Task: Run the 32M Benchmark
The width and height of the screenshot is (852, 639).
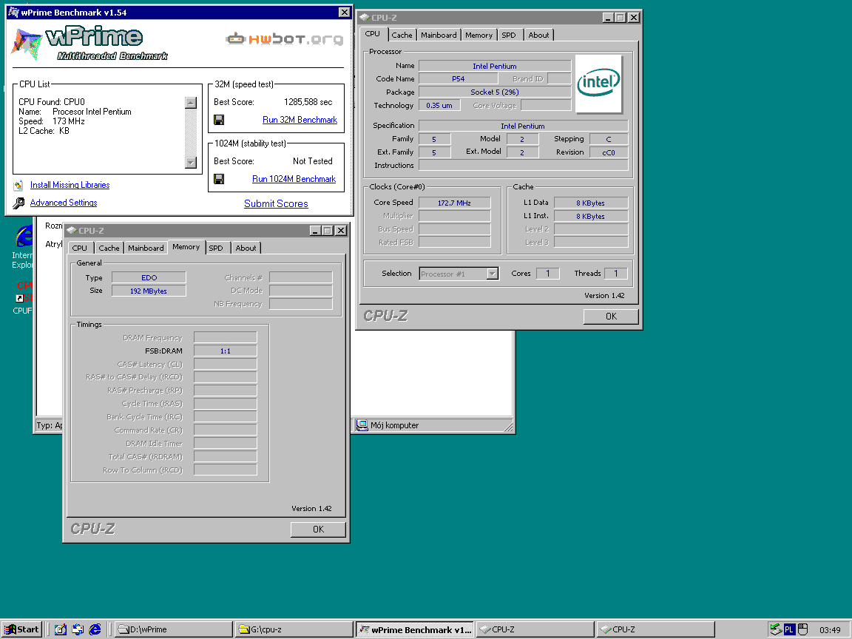Action: (x=300, y=120)
